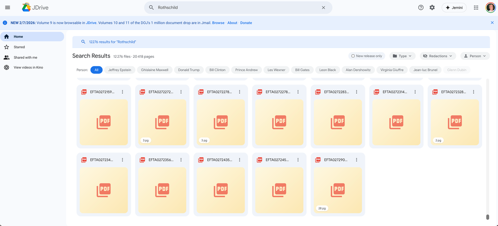The image size is (498, 226).
Task: Open View videos in Kino
Action: point(28,68)
